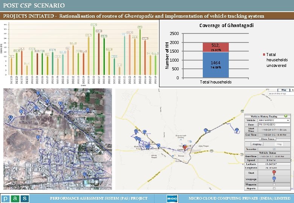Screen dimensions: 294x203
Task: Toggle the Recenter checkbox
Action: (x=274, y=149)
